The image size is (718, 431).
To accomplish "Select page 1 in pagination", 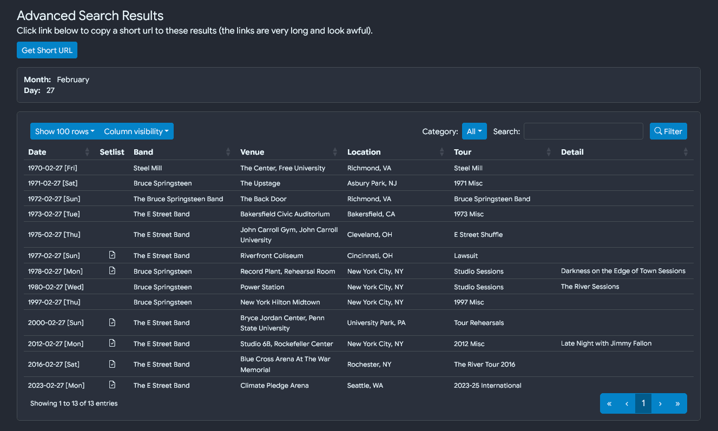I will pos(643,403).
